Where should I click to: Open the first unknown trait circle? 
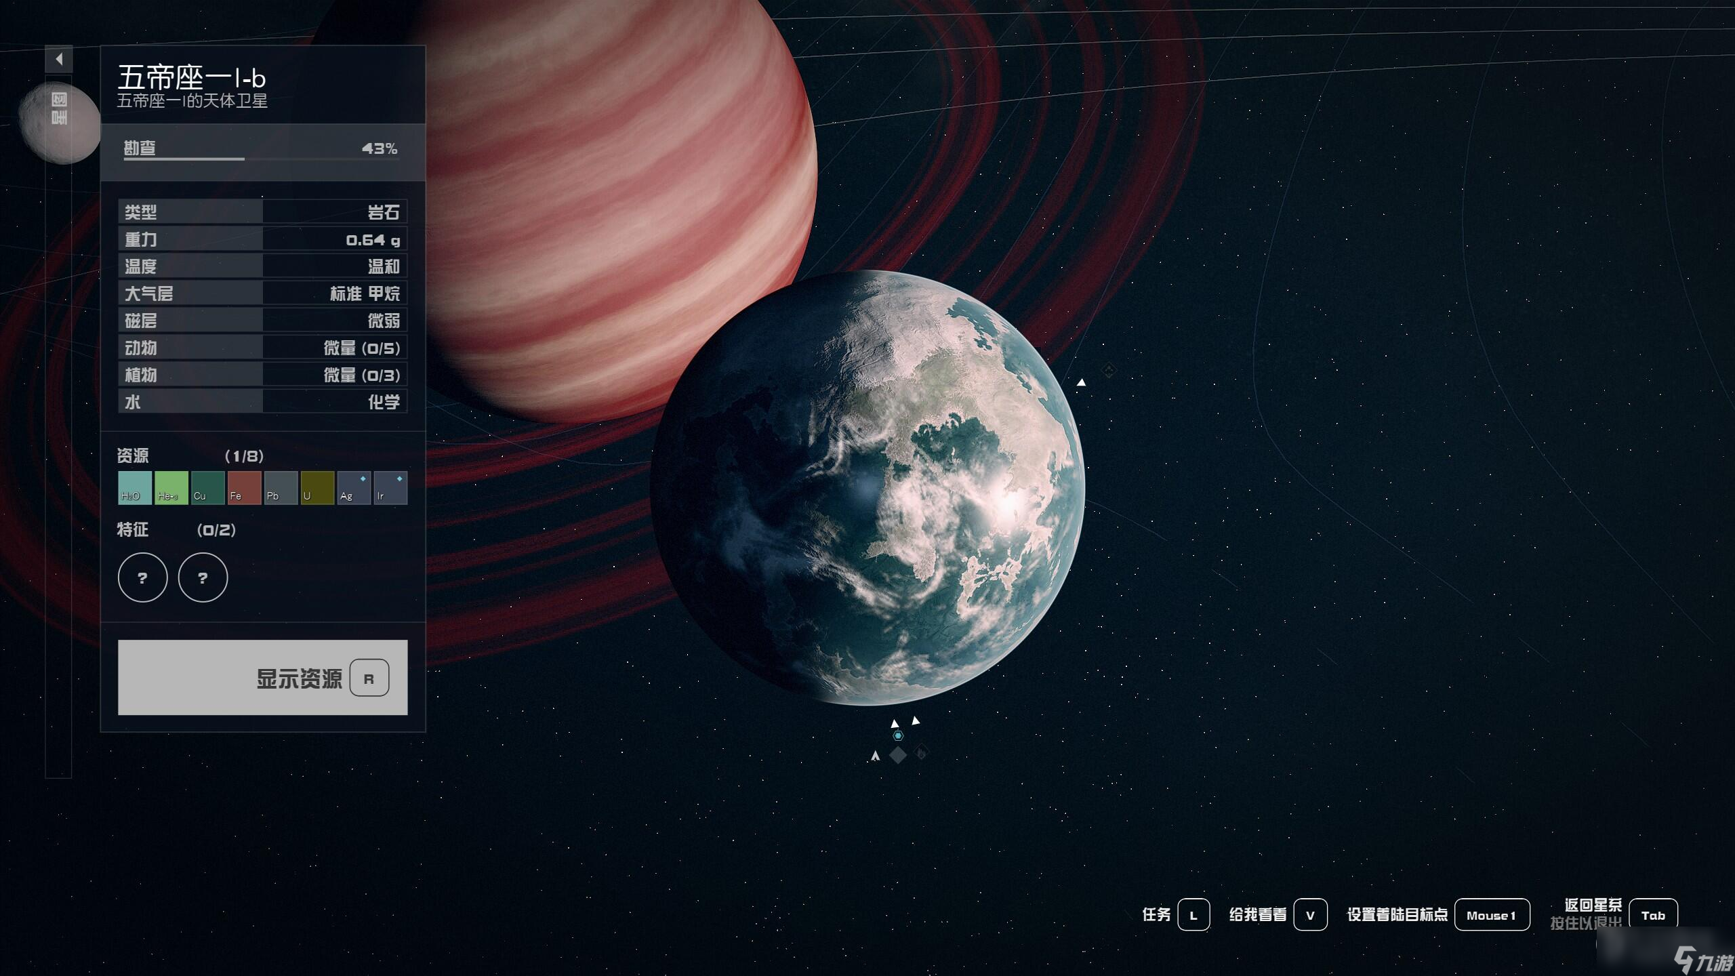(x=142, y=577)
